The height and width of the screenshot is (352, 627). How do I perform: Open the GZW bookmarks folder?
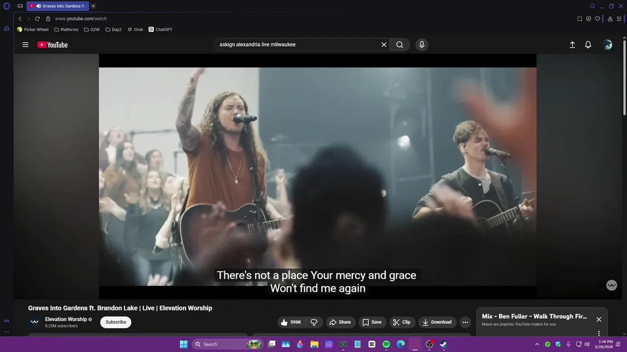(92, 29)
